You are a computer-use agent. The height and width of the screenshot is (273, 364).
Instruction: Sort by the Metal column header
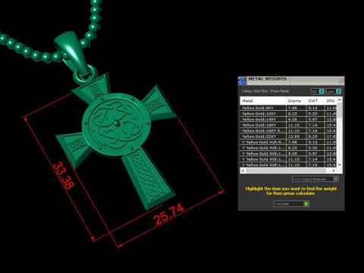[262, 101]
